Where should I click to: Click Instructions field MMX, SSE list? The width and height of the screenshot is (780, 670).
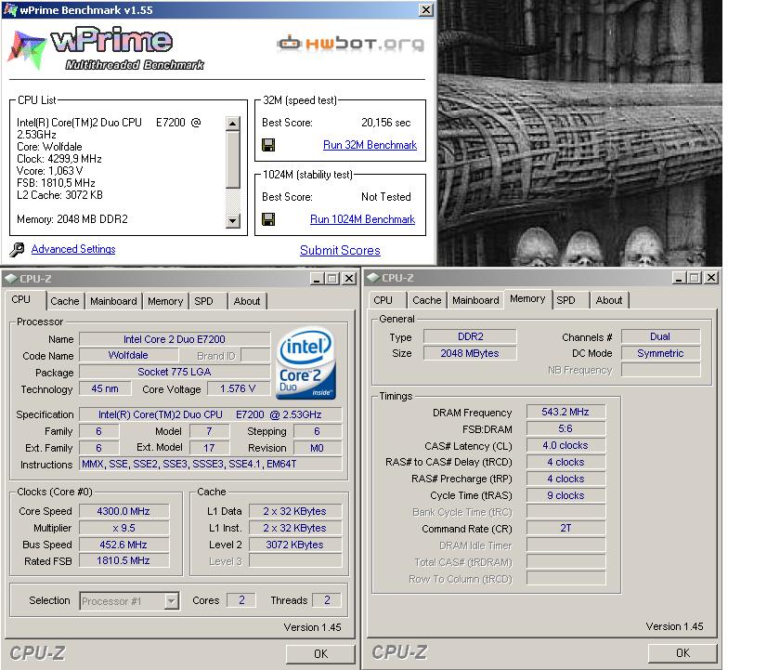(x=211, y=464)
